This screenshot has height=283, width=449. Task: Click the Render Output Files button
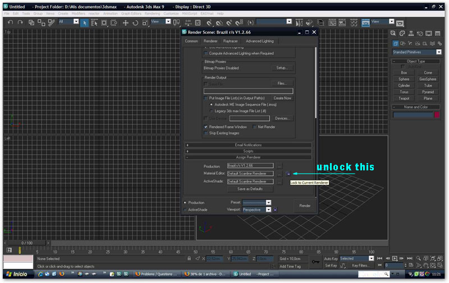(x=282, y=83)
